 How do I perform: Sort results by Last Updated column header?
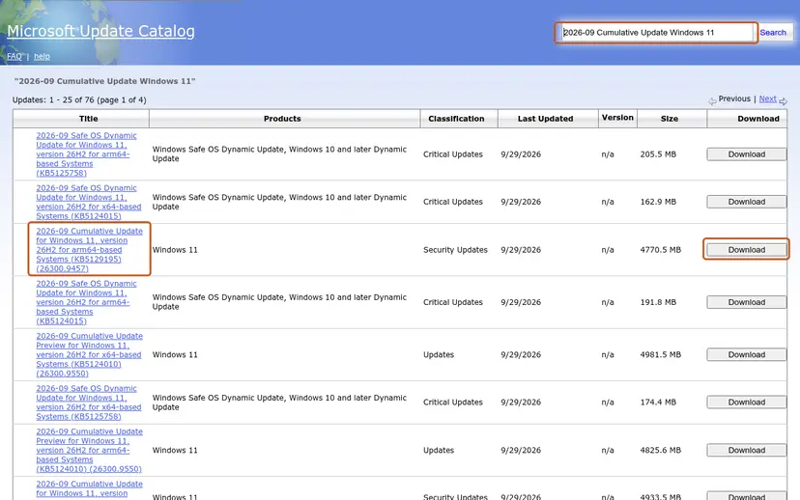point(545,119)
